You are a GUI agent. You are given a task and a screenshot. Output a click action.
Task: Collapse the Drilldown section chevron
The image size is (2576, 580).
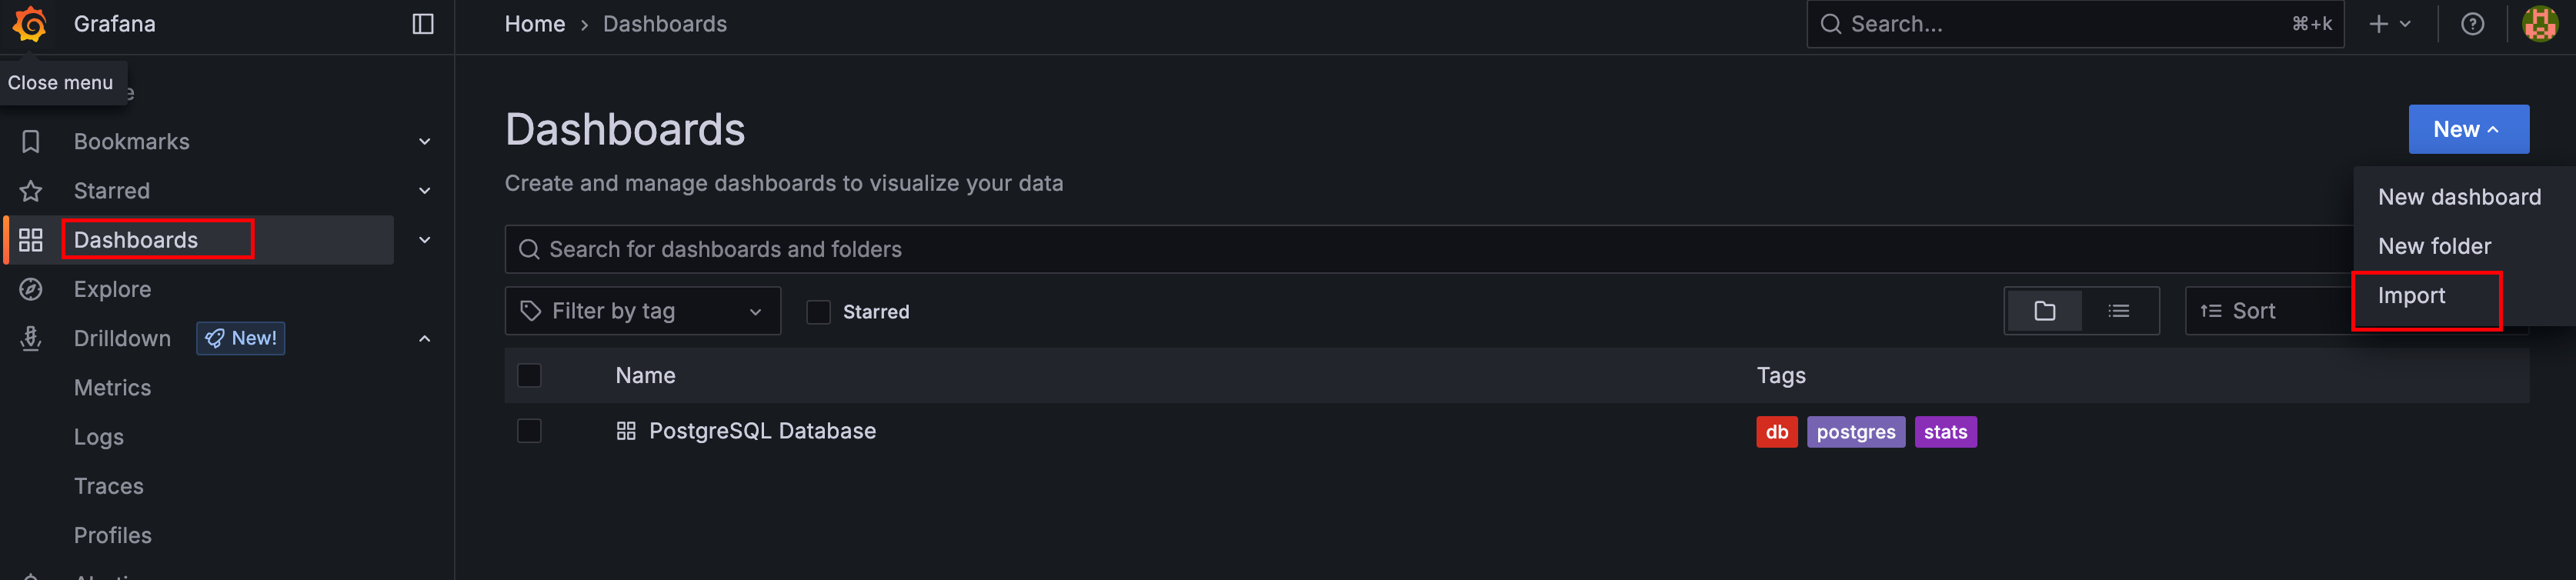[x=424, y=339]
